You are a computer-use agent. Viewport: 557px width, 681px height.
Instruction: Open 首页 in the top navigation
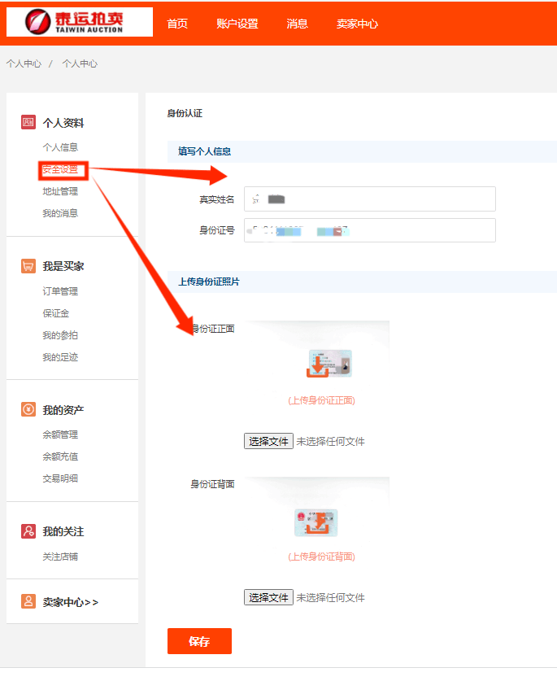[177, 24]
